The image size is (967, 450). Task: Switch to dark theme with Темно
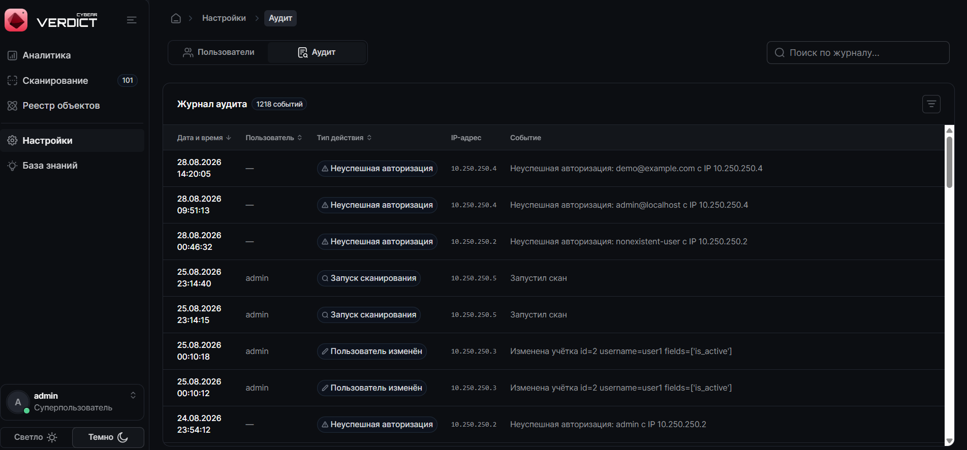pos(108,437)
